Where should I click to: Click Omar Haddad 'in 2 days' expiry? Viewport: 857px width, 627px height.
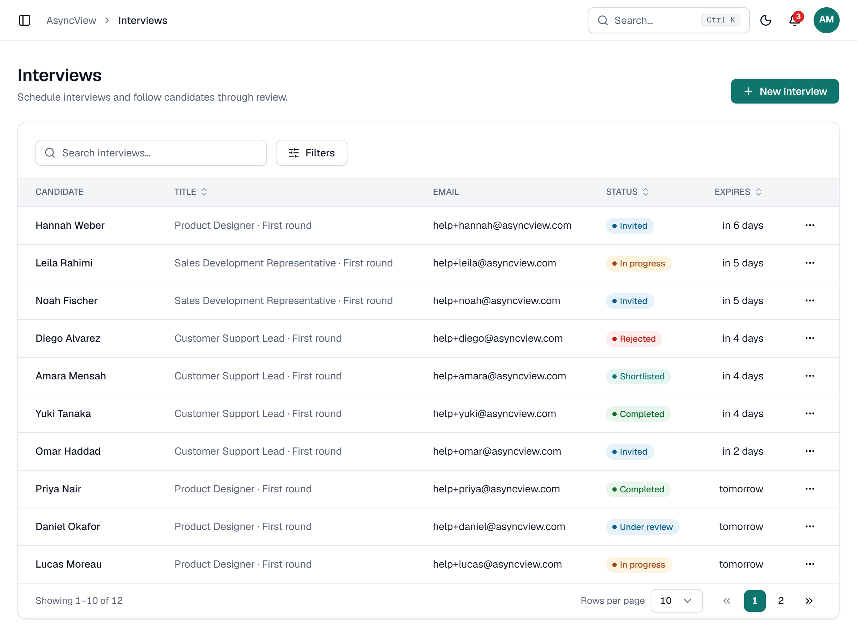(x=742, y=451)
